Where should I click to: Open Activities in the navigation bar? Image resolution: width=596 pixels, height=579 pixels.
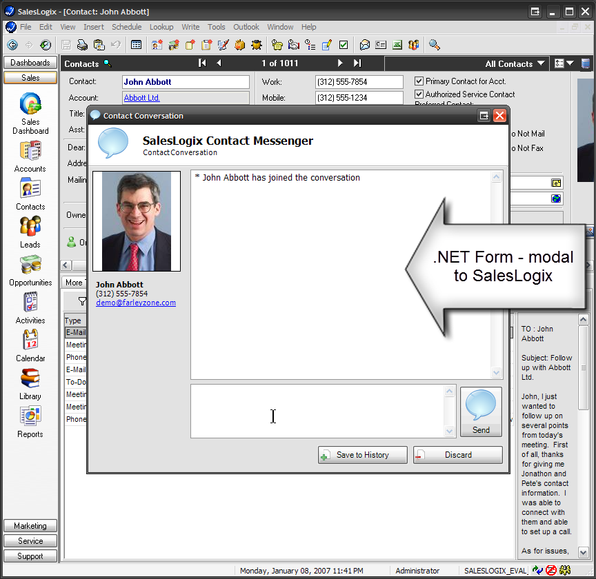[x=30, y=308]
